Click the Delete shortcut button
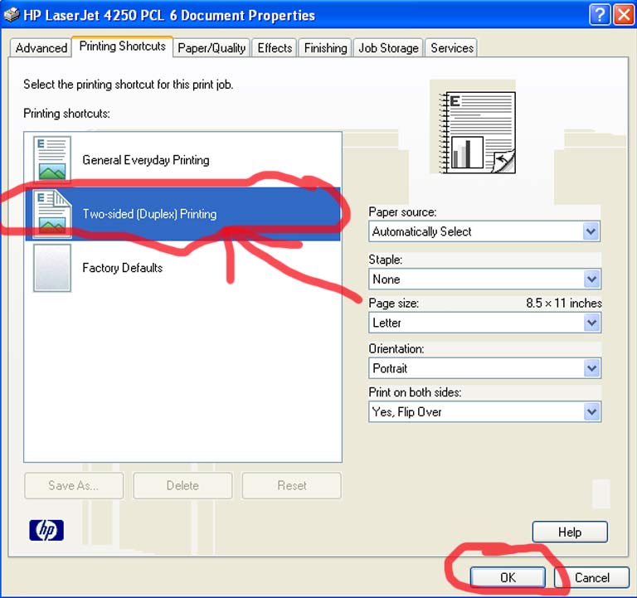 click(x=182, y=485)
